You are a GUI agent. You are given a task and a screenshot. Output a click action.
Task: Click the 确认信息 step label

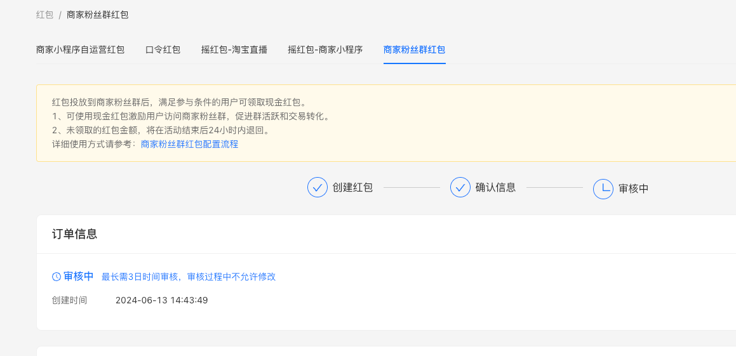(x=496, y=188)
